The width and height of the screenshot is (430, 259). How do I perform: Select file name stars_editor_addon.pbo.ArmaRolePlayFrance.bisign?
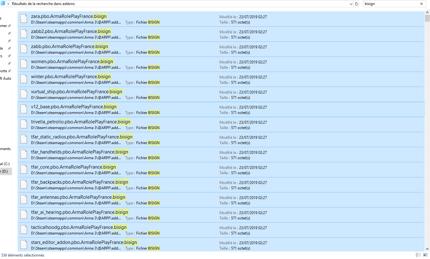coord(84,242)
